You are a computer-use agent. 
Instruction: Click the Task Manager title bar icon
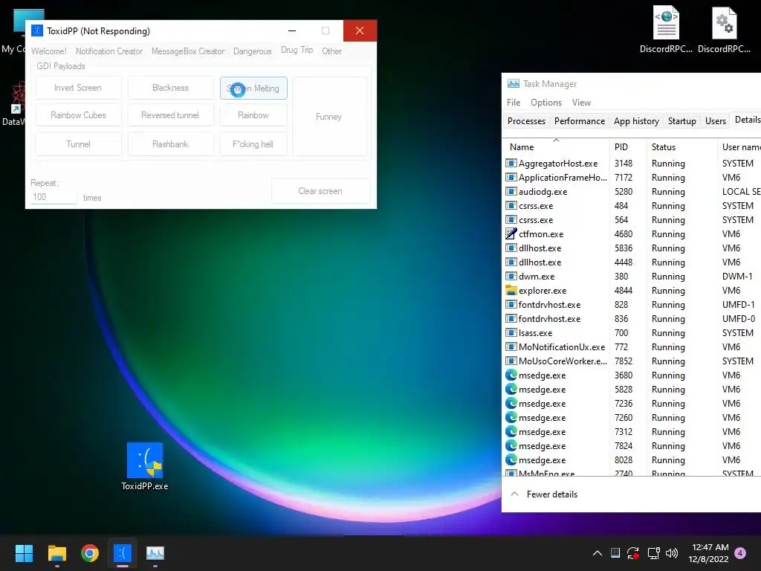click(x=513, y=83)
